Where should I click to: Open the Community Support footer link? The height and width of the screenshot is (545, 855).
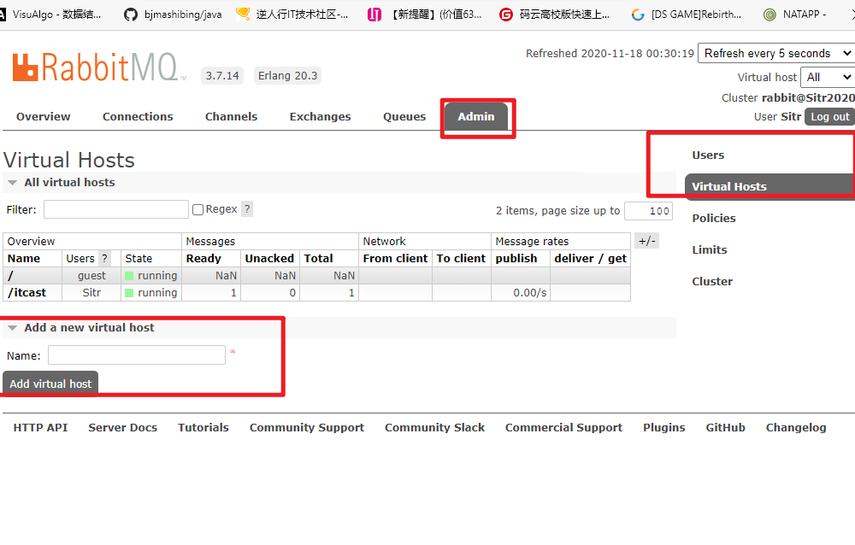[307, 428]
